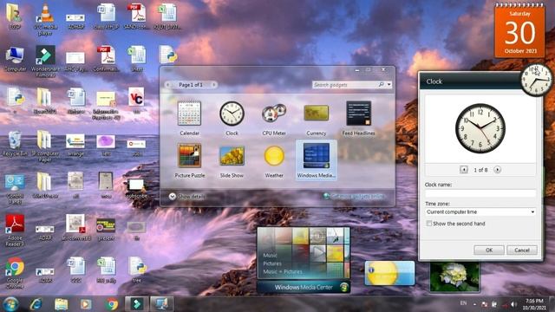Open VLC media player desktop icon
Screen dimensions: 555x312
45,19
